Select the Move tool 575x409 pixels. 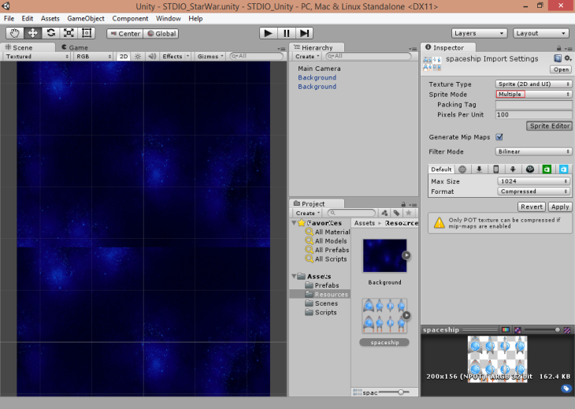point(32,33)
